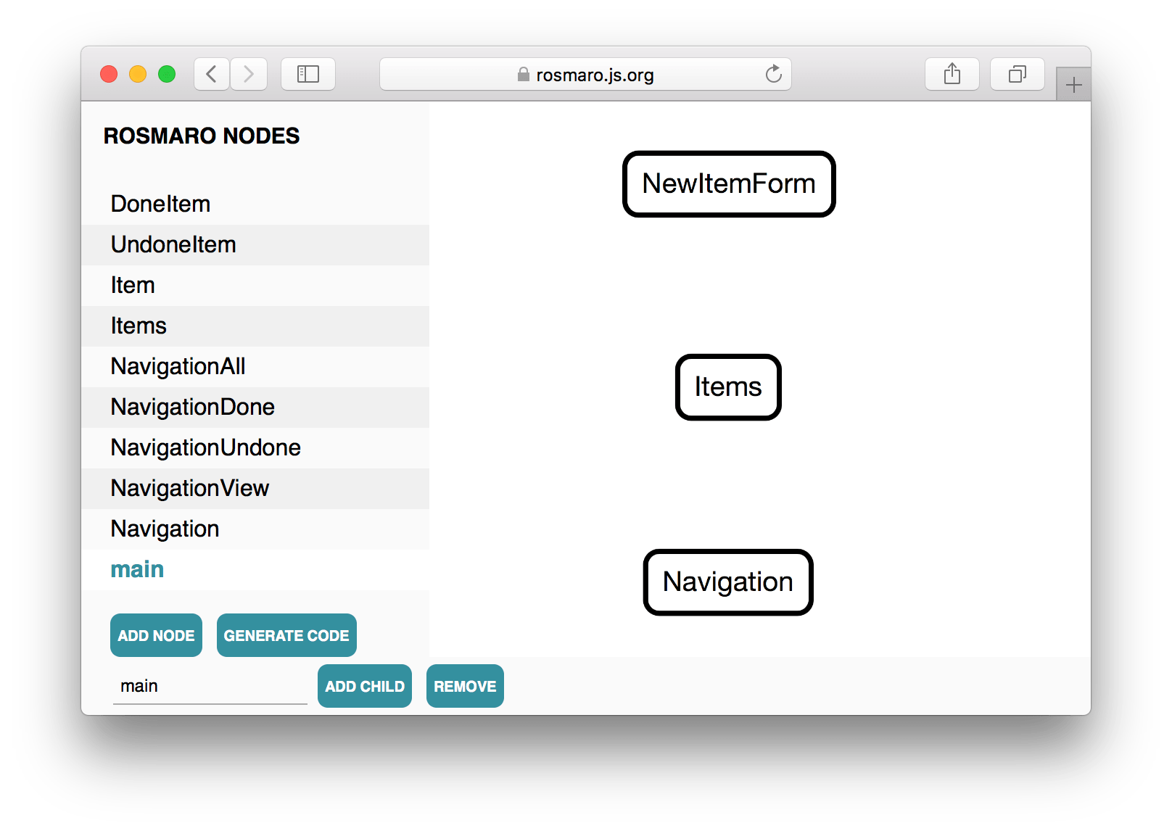This screenshot has width=1172, height=831.
Task: Click the rosmaro.js.org address bar
Action: point(585,74)
